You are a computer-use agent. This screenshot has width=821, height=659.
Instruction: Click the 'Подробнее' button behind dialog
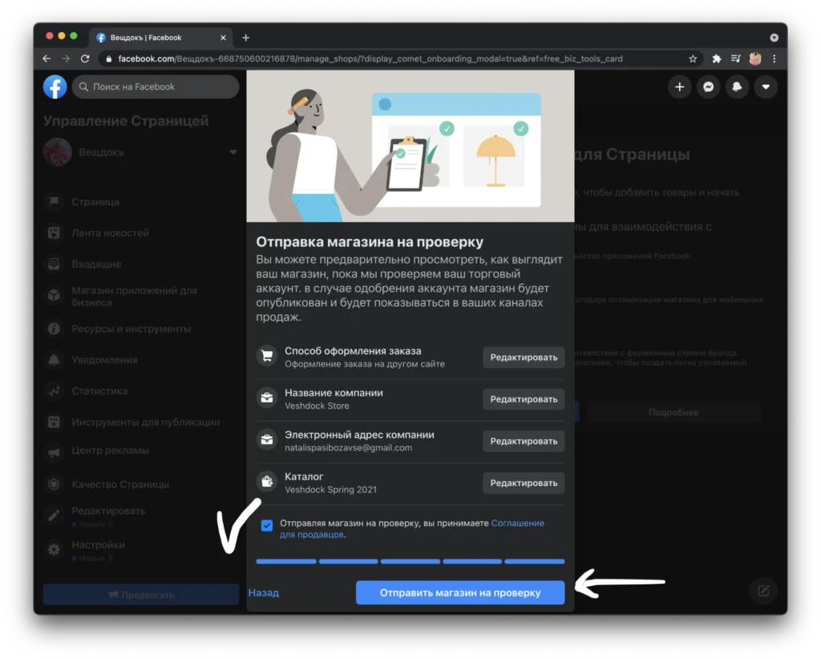coord(673,412)
